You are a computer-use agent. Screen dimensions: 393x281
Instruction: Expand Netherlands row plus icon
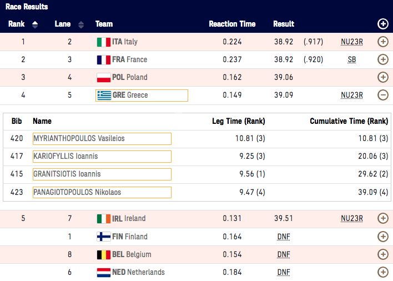[382, 272]
